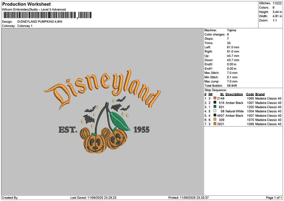Click the 'Max Jump:' label

tap(212, 82)
